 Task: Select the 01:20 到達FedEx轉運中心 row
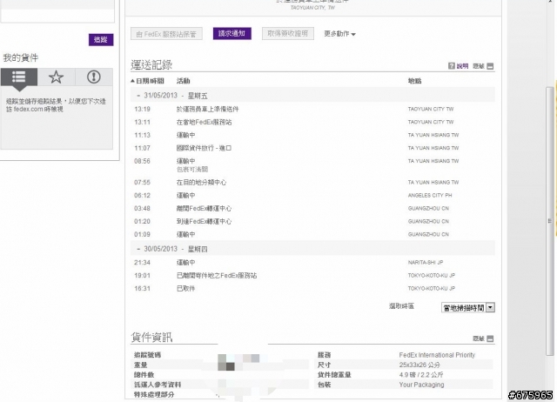(312, 222)
